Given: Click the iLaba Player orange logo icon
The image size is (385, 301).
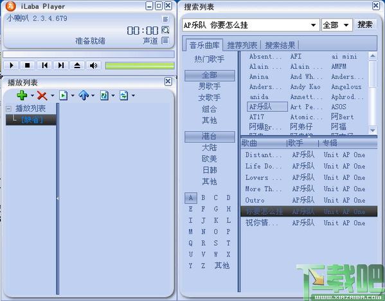Looking at the screenshot, I should click(x=10, y=6).
